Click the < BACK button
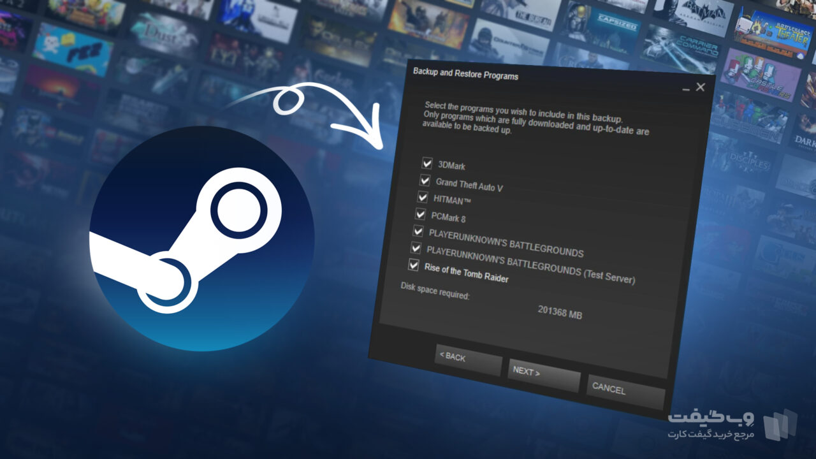Screen dimensions: 816x459 coord(469,360)
